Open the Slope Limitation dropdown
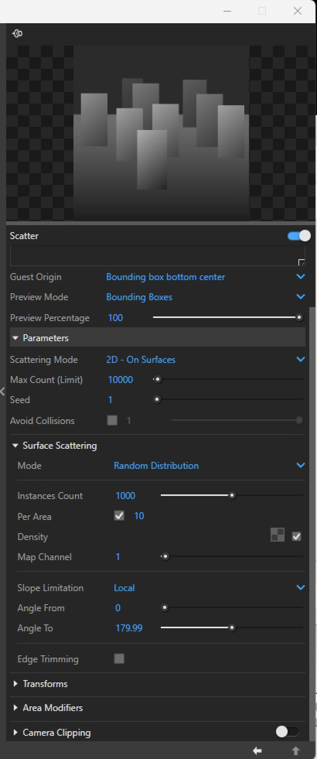The width and height of the screenshot is (317, 759). 300,587
